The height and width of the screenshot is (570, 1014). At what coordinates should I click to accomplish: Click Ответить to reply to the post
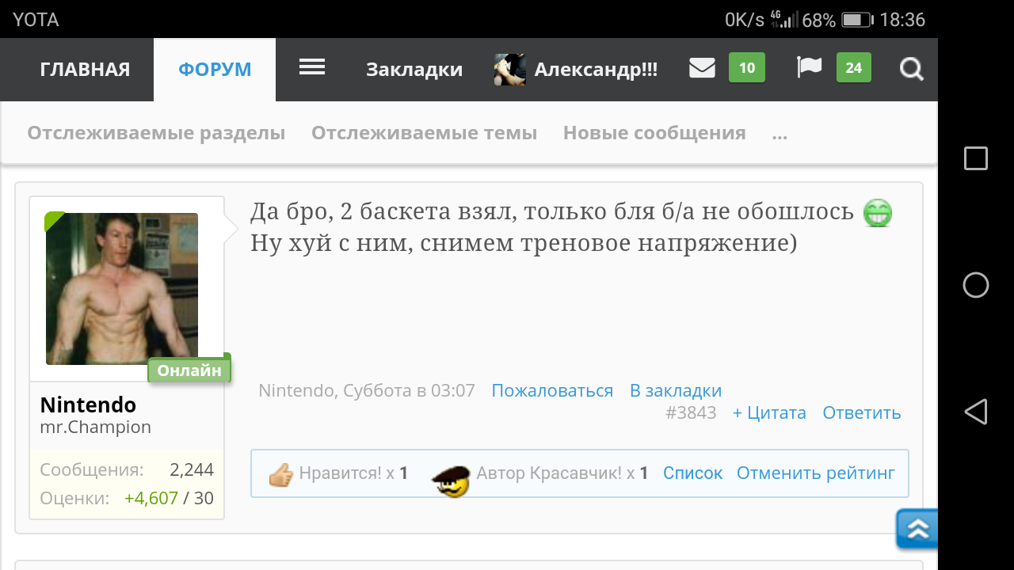861,412
